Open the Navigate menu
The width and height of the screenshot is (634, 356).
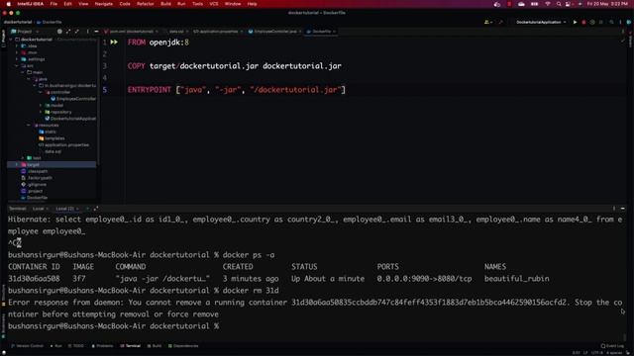coord(103,4)
